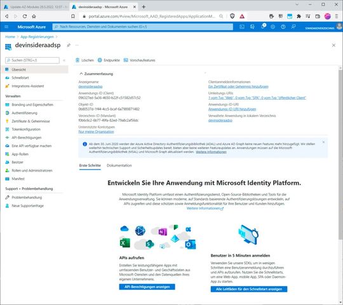Click Weitere Informationen in the banner
The width and height of the screenshot is (343, 305).
[x=211, y=152]
